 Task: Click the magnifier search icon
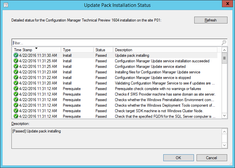click(x=224, y=43)
